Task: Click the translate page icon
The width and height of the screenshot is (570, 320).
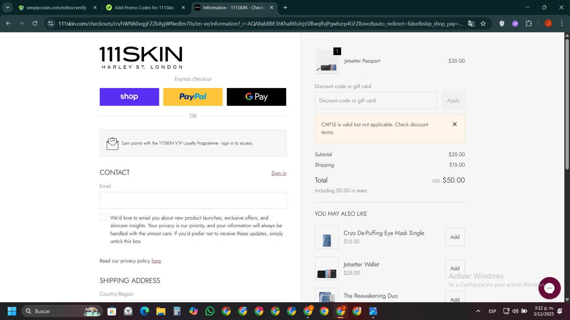Action: click(x=471, y=24)
